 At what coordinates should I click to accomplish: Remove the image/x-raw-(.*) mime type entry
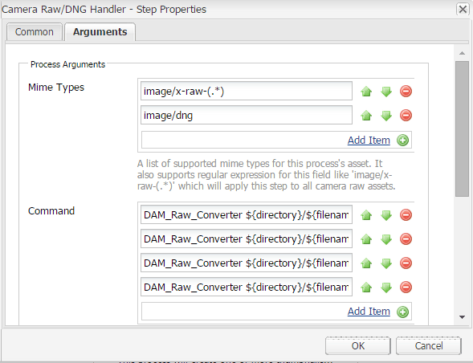pos(406,91)
